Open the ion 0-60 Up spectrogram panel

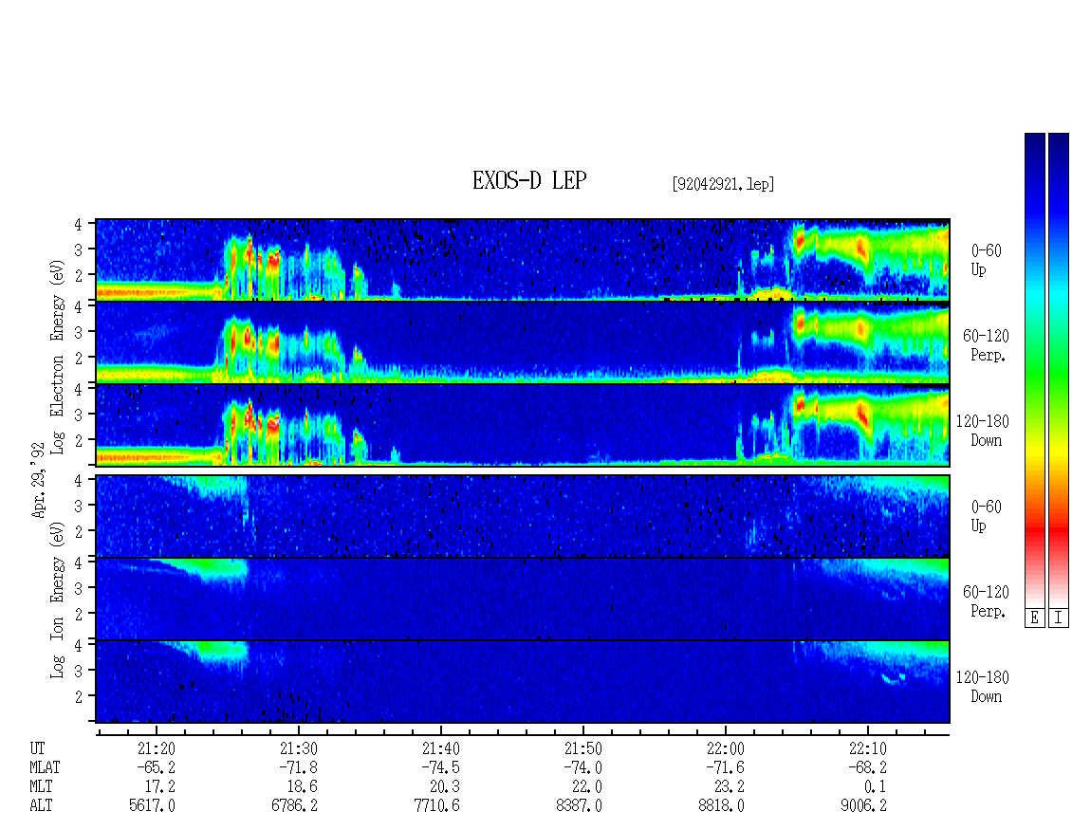click(x=523, y=516)
